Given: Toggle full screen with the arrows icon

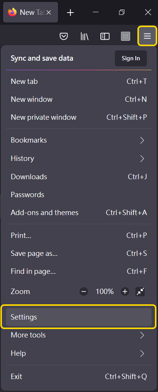Looking at the screenshot, I should pyautogui.click(x=140, y=291).
